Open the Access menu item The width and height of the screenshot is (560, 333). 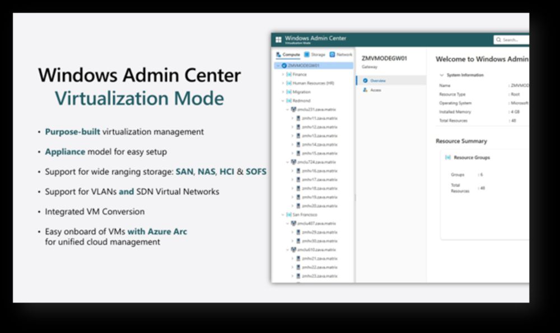[391, 90]
